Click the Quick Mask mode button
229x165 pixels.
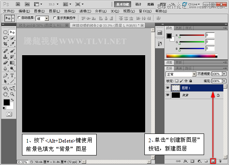pyautogui.click(x=9, y=114)
